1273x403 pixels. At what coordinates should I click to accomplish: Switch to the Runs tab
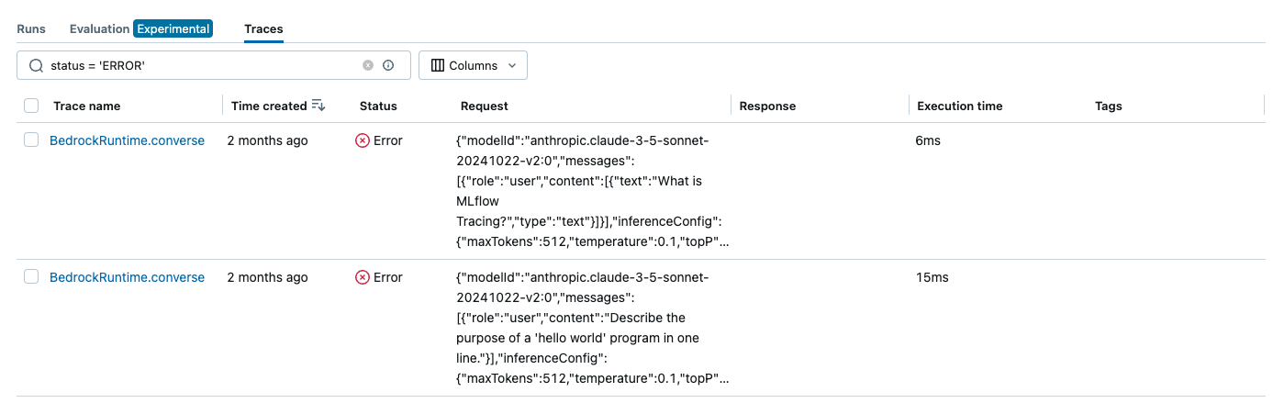31,28
